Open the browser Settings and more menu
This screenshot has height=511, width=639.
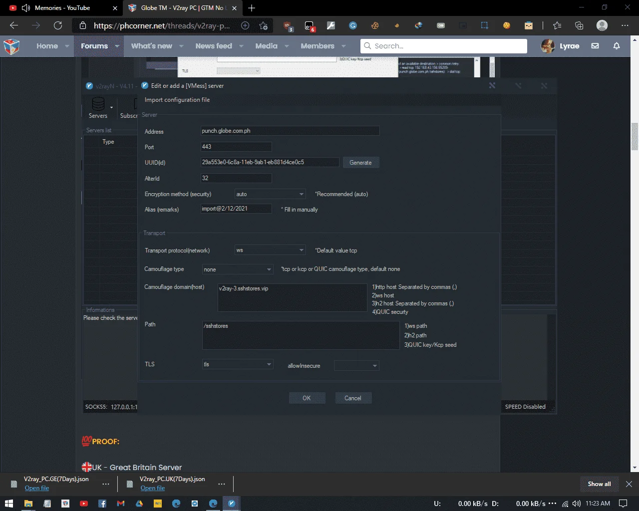tap(625, 25)
